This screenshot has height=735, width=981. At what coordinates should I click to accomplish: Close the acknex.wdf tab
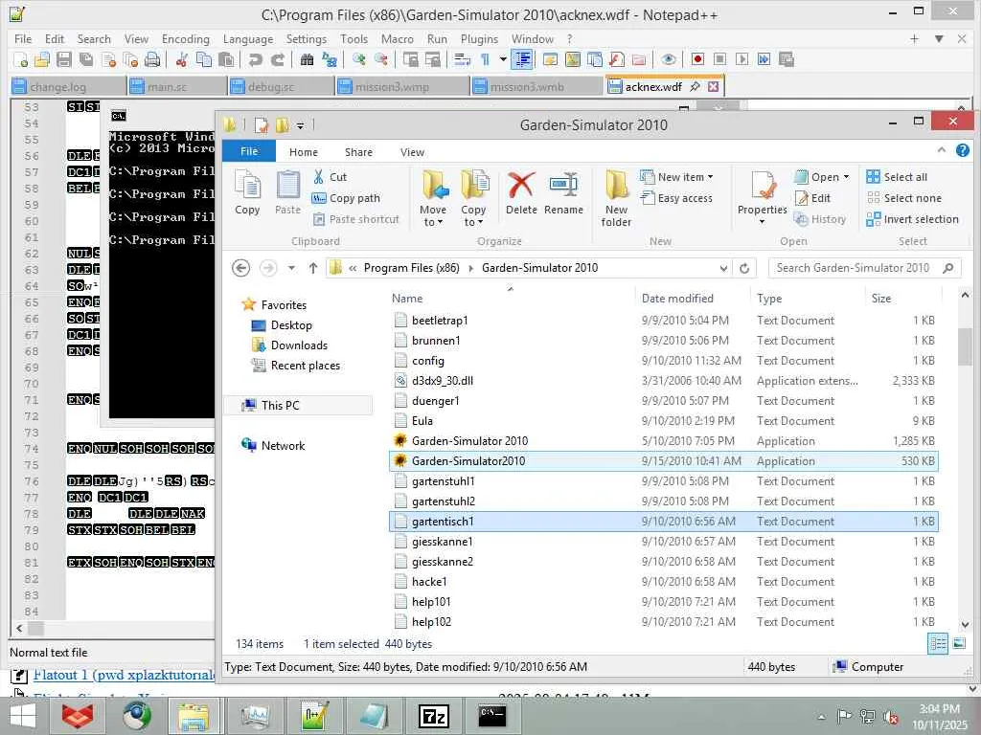pos(713,86)
